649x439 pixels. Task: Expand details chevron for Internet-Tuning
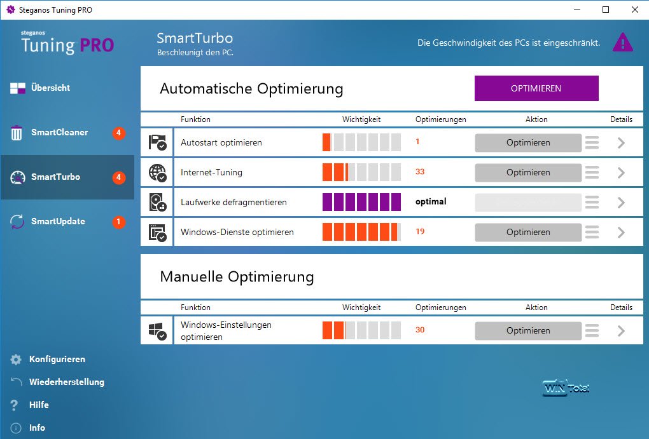click(621, 173)
